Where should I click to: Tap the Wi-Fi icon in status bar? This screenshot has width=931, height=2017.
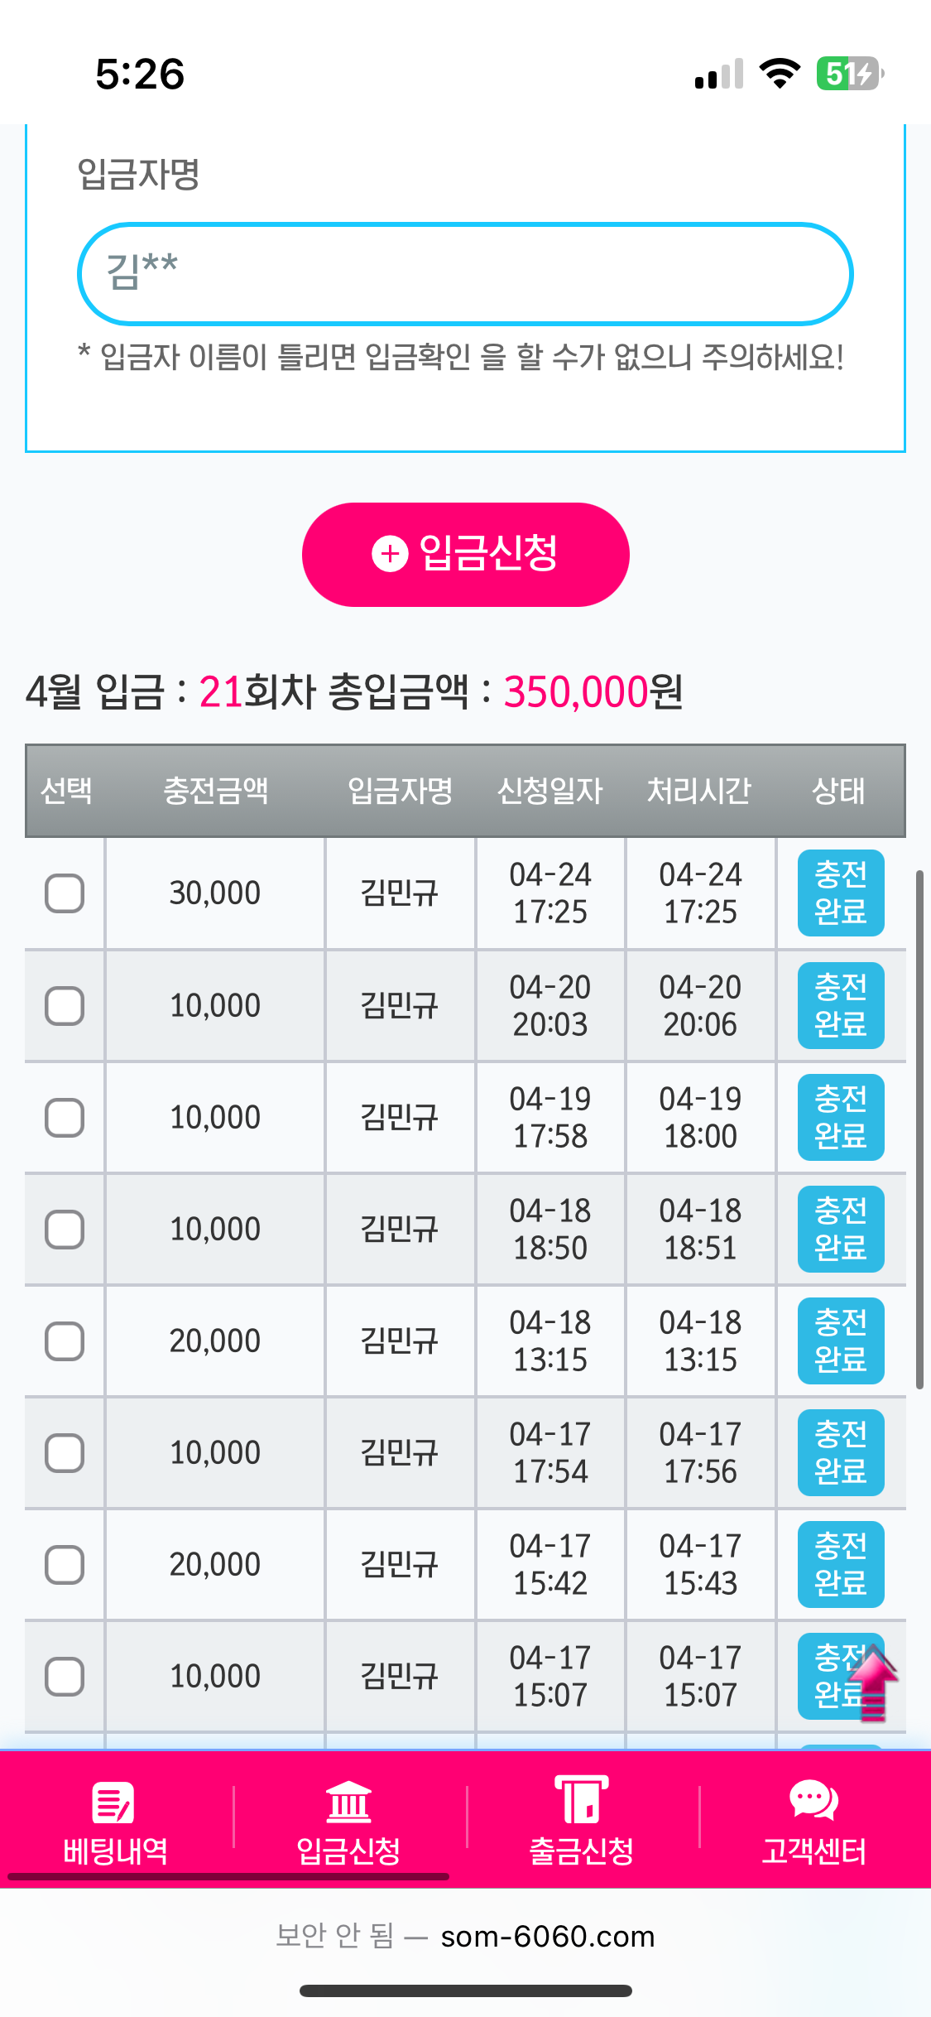pyautogui.click(x=780, y=74)
